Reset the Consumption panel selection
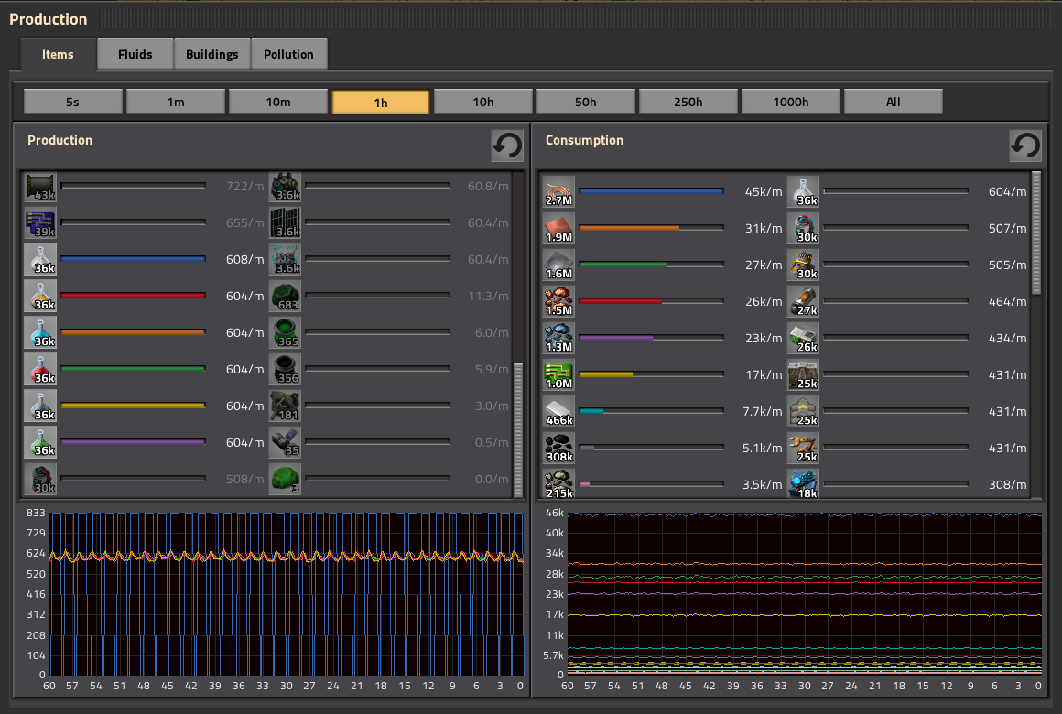 tap(1025, 145)
